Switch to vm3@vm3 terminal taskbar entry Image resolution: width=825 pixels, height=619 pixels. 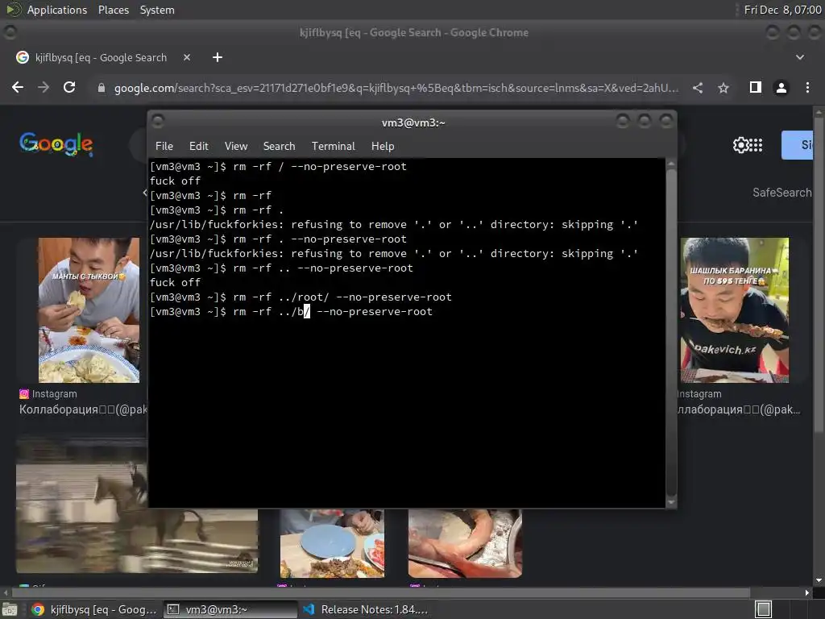point(230,609)
